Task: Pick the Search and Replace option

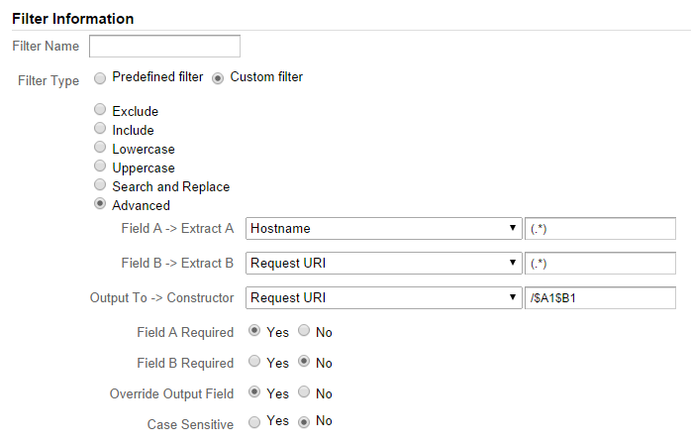Action: point(99,186)
